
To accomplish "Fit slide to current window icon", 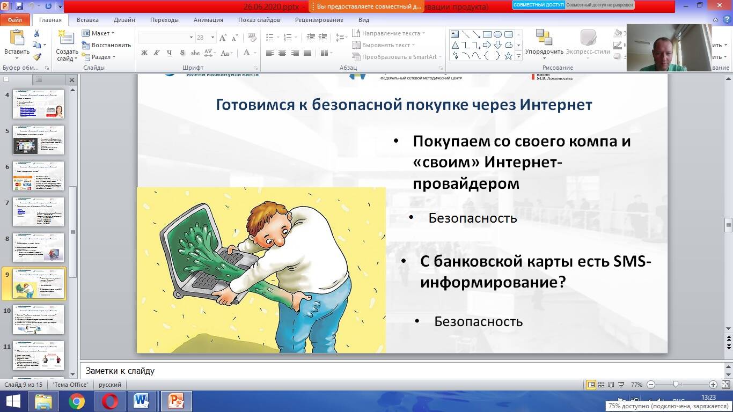I will 725,385.
